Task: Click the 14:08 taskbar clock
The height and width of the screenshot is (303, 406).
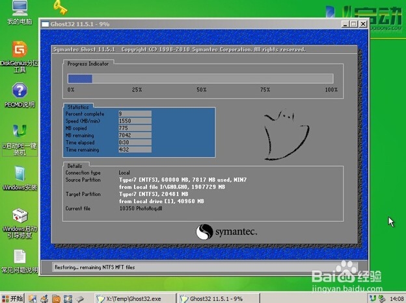Action: pyautogui.click(x=397, y=299)
